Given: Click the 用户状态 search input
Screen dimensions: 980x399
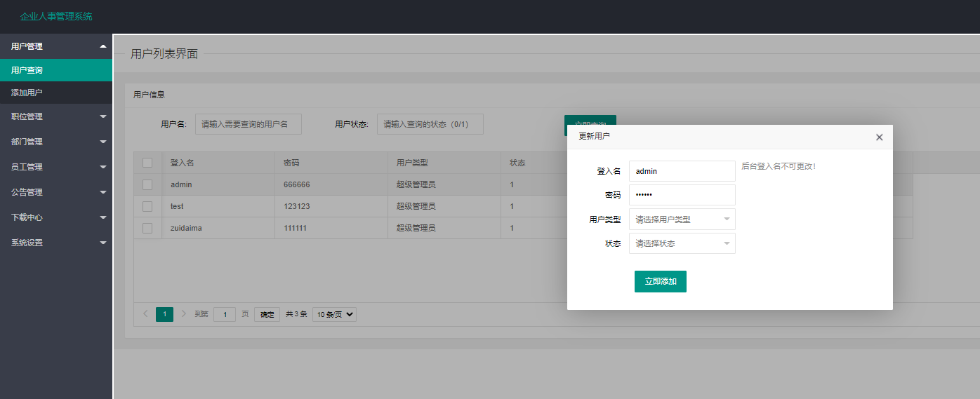Looking at the screenshot, I should [430, 124].
